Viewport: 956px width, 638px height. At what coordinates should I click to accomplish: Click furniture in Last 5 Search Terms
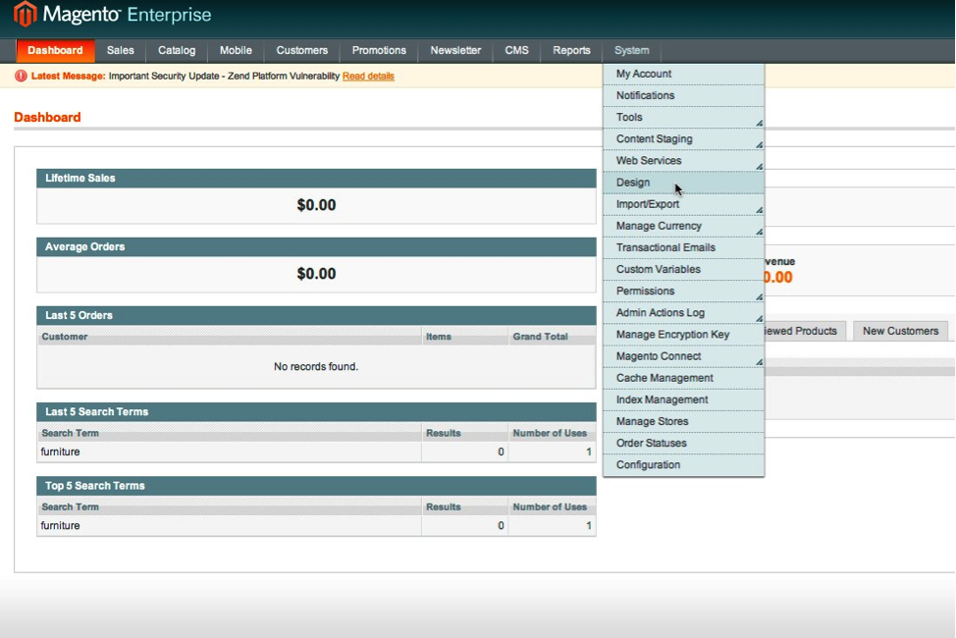coord(60,452)
